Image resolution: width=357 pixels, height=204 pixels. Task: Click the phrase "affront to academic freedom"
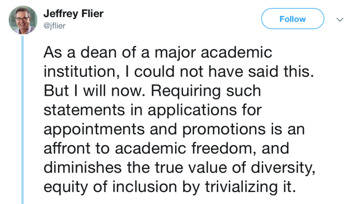coord(148,148)
